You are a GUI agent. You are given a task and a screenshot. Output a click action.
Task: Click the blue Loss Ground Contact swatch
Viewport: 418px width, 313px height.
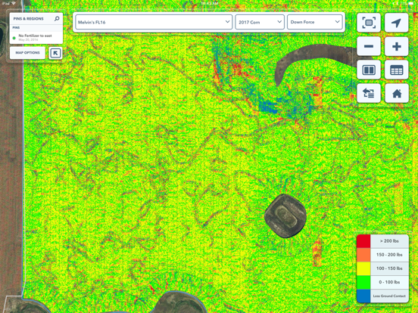pyautogui.click(x=363, y=296)
